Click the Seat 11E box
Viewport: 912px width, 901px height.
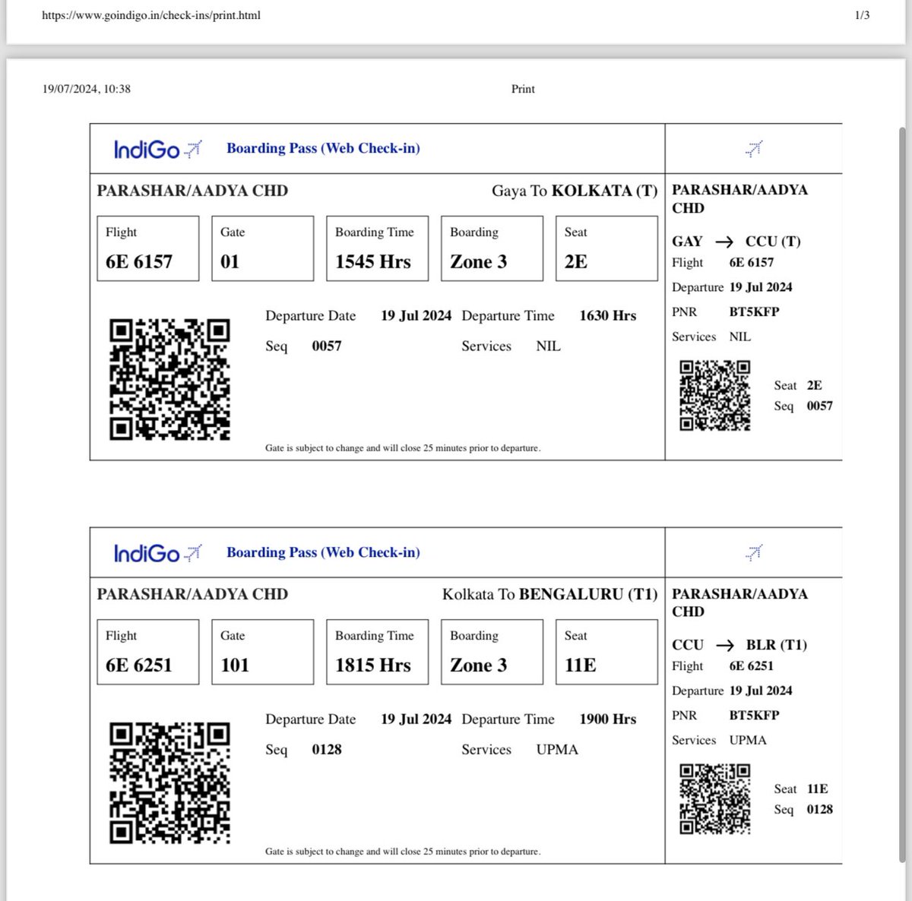tap(606, 652)
